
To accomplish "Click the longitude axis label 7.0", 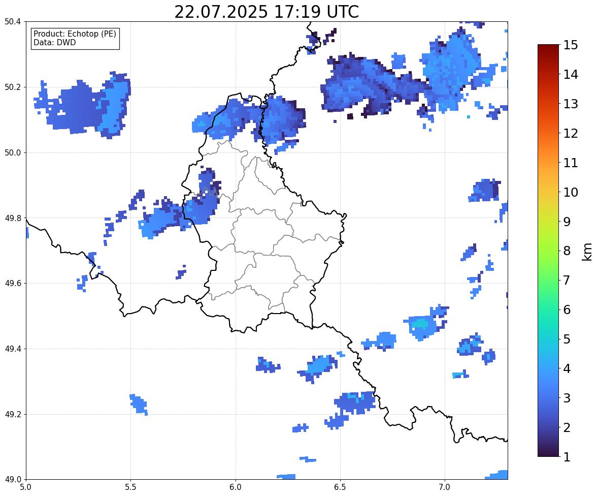I will coord(445,487).
